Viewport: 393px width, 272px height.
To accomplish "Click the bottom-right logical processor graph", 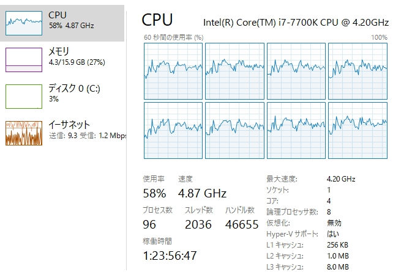I will [x=357, y=130].
